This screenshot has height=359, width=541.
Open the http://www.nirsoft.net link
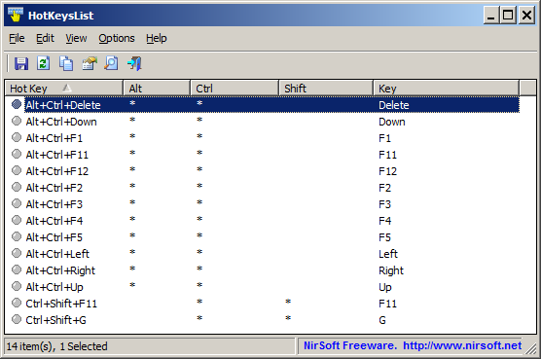(462, 345)
